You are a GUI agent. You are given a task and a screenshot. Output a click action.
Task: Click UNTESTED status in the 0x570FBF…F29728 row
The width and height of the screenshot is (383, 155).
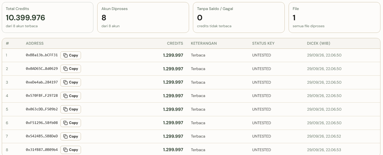[262, 96]
